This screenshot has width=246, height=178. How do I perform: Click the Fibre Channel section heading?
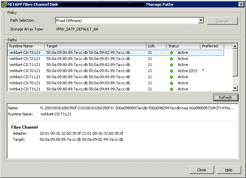(24, 127)
